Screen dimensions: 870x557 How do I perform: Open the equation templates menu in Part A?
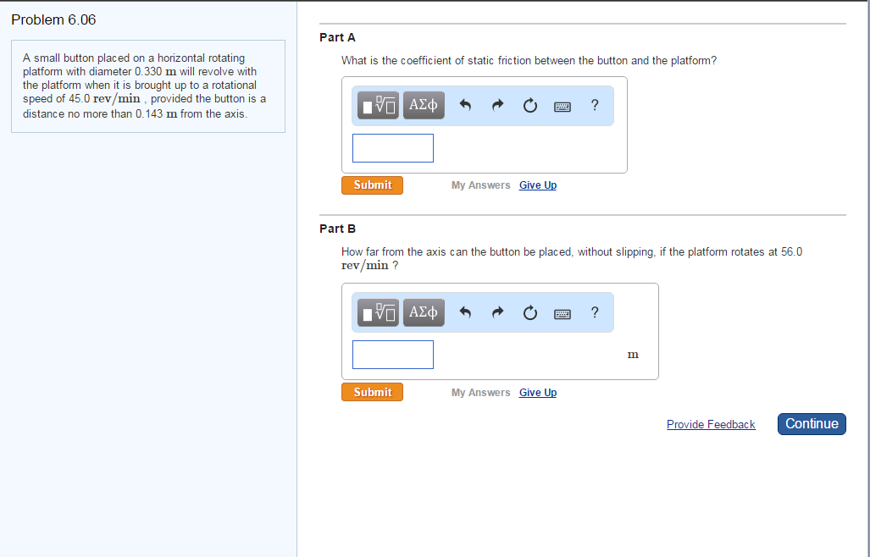click(377, 105)
